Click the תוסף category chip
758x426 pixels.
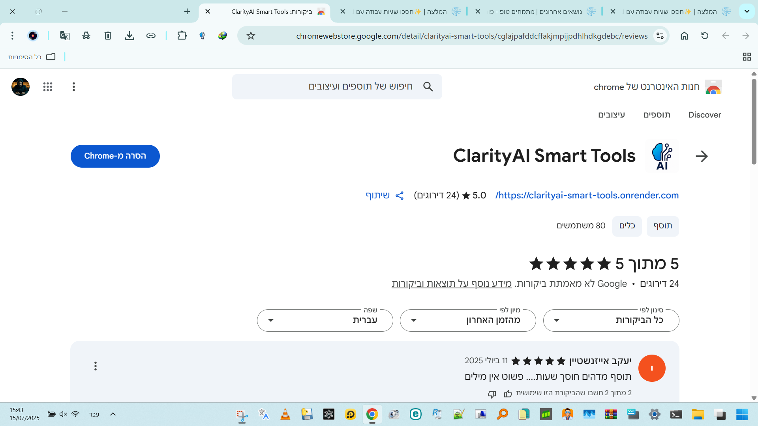[663, 226]
